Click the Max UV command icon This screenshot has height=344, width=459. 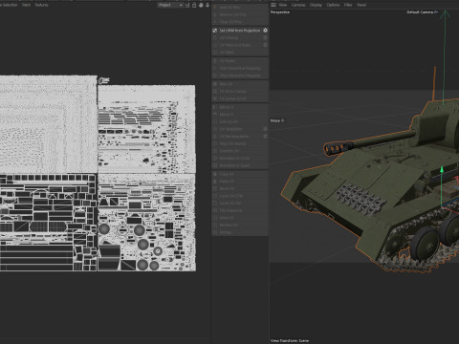tap(215, 84)
